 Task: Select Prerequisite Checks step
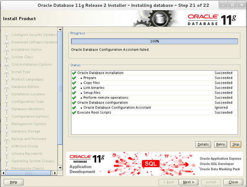[x=28, y=168]
